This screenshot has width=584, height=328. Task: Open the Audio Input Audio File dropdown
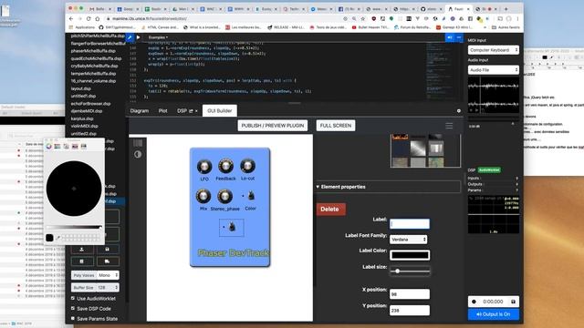pos(494,70)
